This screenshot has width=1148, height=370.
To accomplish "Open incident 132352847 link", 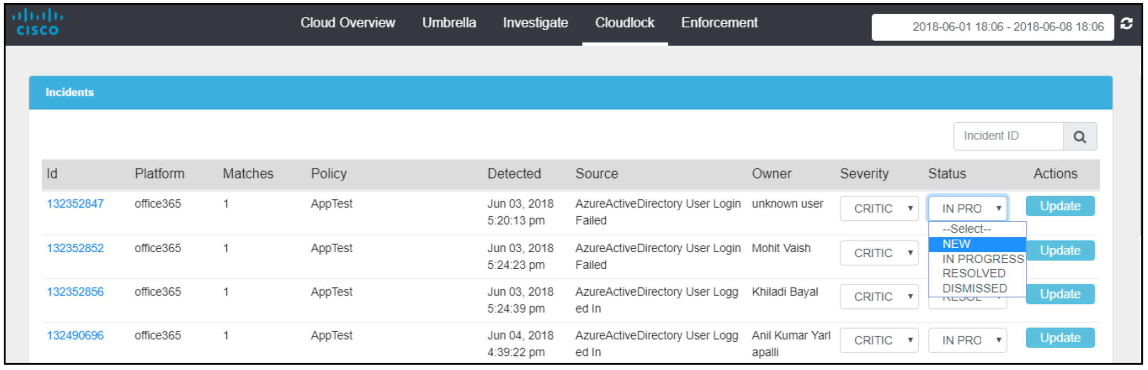I will 75,204.
